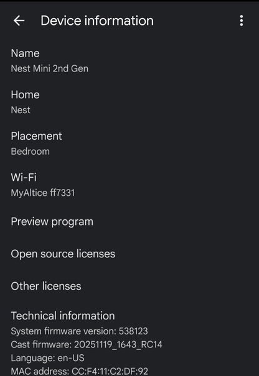View Open source licenses
Viewport: 259px width, 376px height.
63,254
